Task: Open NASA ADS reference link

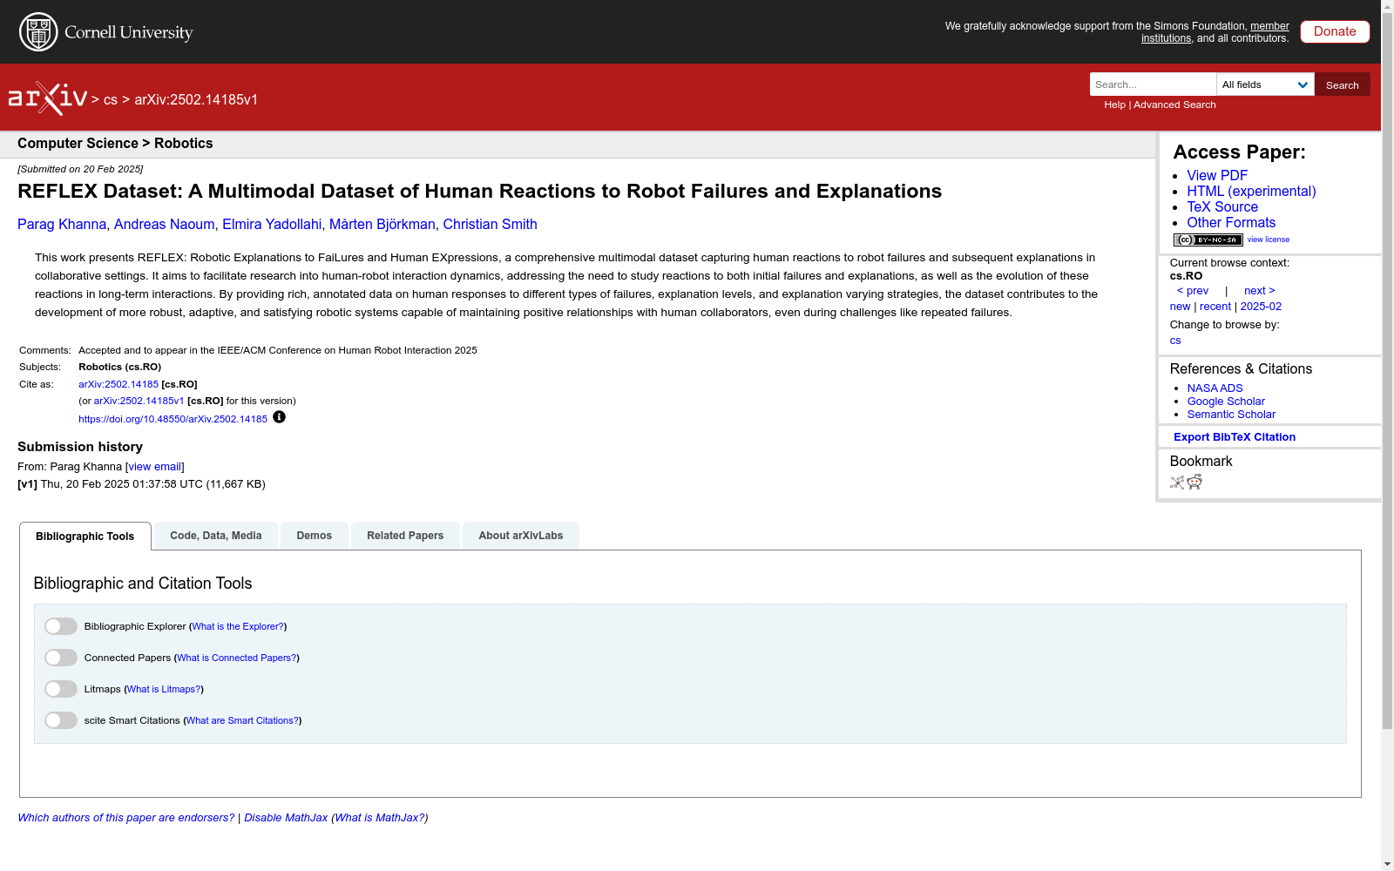Action: pyautogui.click(x=1215, y=388)
